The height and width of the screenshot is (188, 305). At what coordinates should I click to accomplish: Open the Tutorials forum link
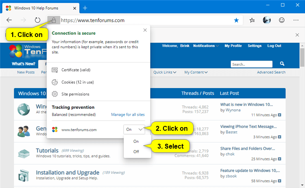(47, 151)
